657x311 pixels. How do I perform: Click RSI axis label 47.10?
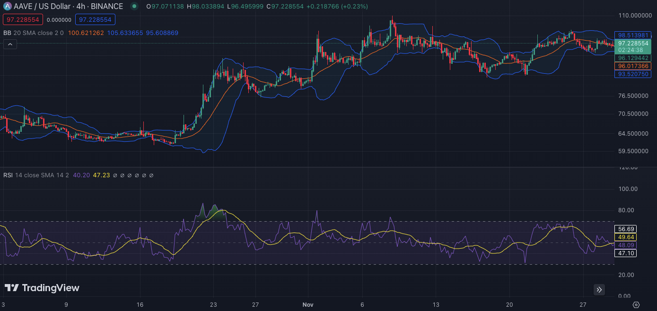click(625, 253)
